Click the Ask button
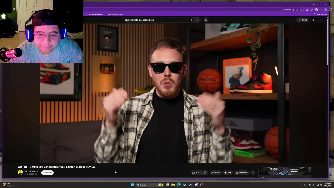This screenshot has height=188, width=334. point(228,172)
